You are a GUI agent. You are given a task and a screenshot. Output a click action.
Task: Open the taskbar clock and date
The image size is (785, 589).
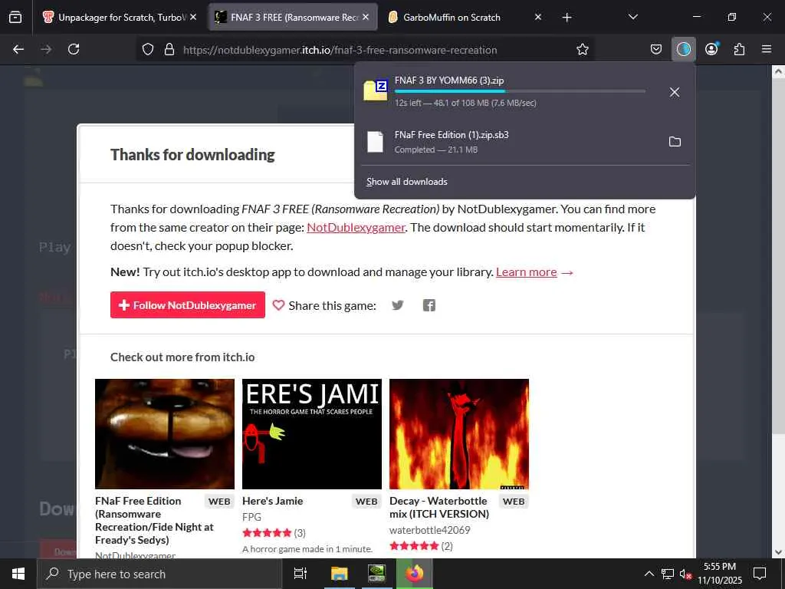(720, 574)
